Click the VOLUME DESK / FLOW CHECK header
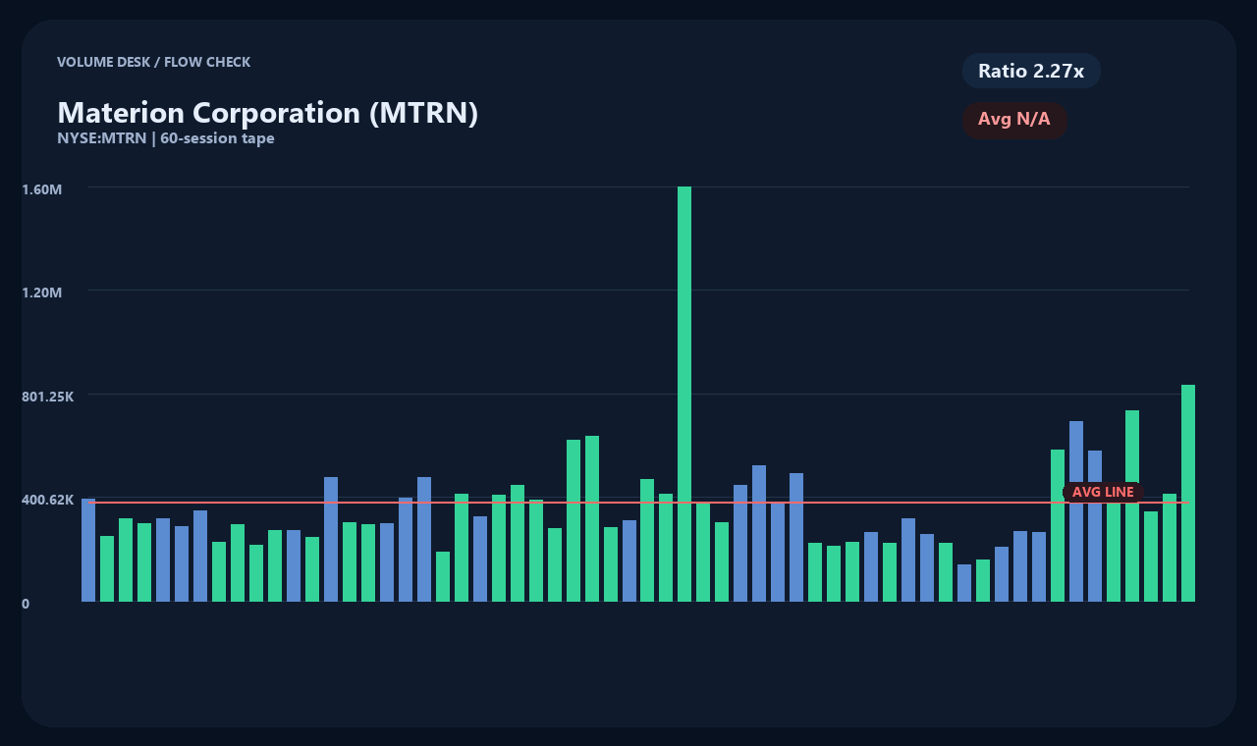 coord(154,62)
